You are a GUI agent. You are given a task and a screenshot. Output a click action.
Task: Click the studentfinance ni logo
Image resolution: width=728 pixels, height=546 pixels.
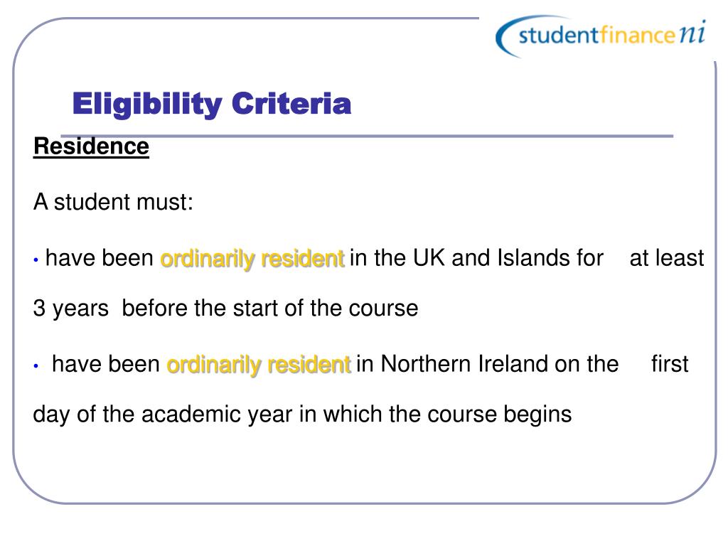pos(600,36)
